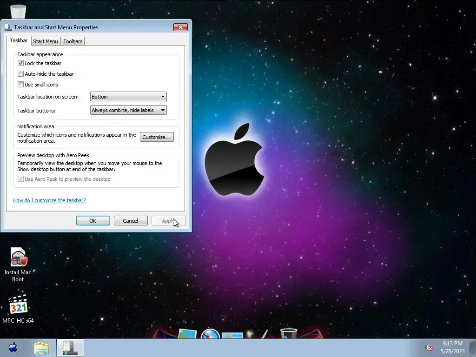
Task: Switch to the Start Menu tab
Action: point(46,41)
